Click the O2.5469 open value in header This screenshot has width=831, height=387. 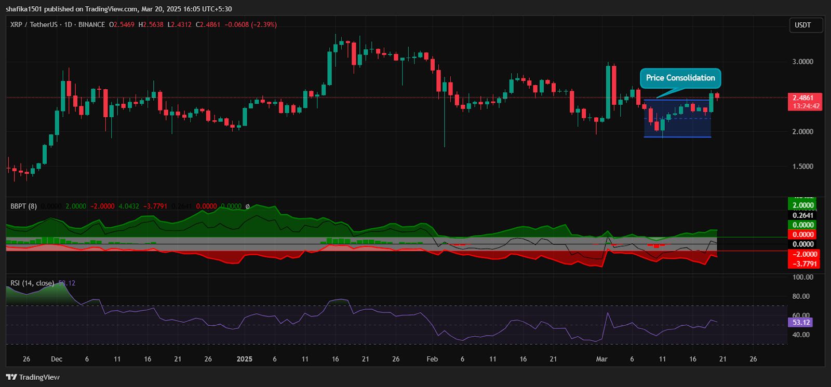pos(122,24)
